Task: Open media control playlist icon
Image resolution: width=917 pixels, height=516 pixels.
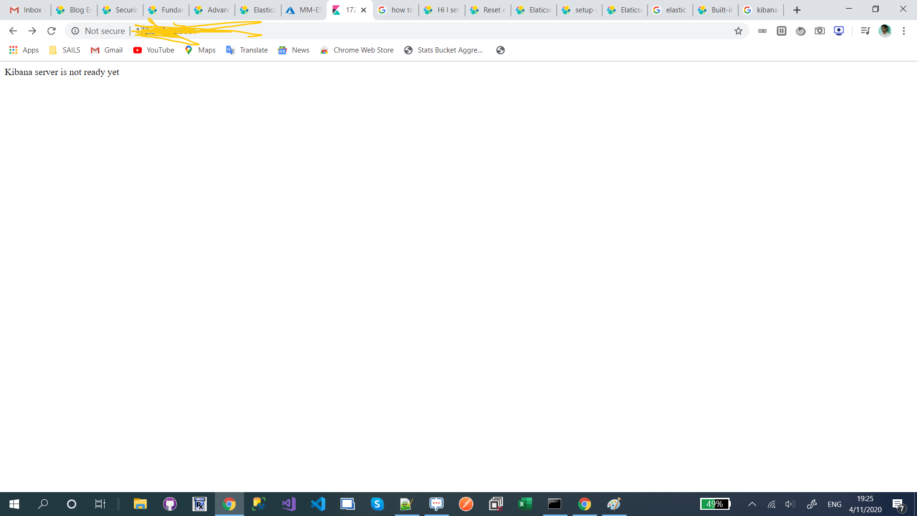Action: tap(865, 31)
